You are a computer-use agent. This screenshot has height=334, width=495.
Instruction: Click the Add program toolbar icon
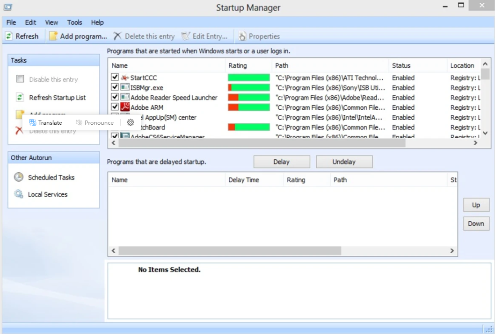click(x=53, y=36)
